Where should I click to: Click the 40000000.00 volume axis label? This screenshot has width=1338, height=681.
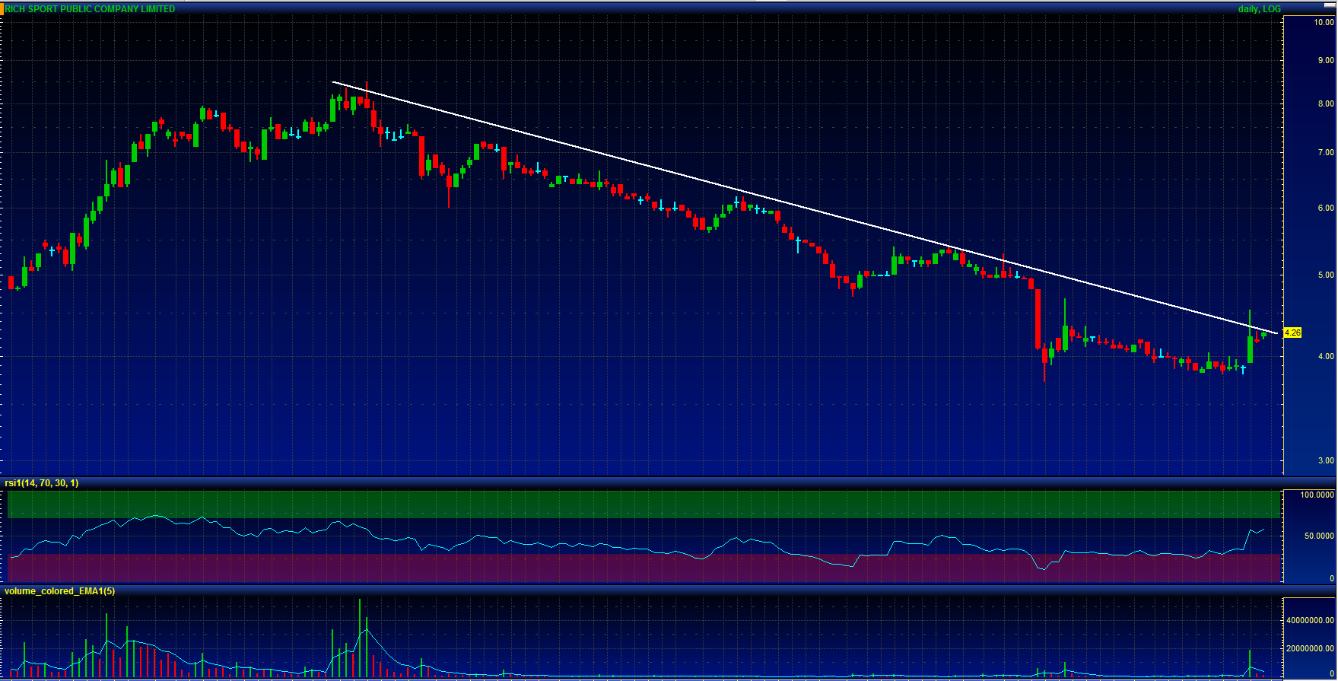pyautogui.click(x=1311, y=620)
